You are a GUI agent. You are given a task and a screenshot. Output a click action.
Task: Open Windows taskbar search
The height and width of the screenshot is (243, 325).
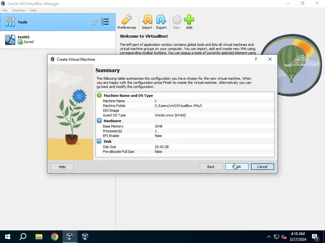pos(23,237)
